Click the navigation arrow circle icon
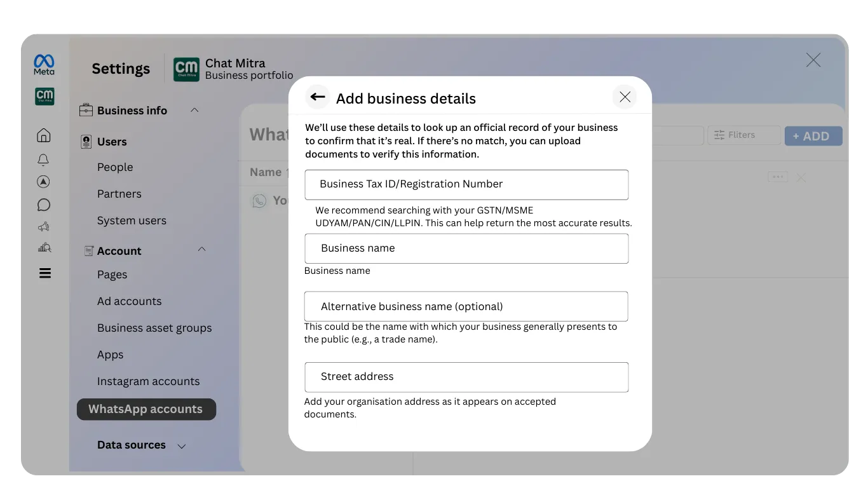This screenshot has height=488, width=868. (x=44, y=182)
